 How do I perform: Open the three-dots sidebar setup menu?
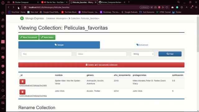click(3, 109)
